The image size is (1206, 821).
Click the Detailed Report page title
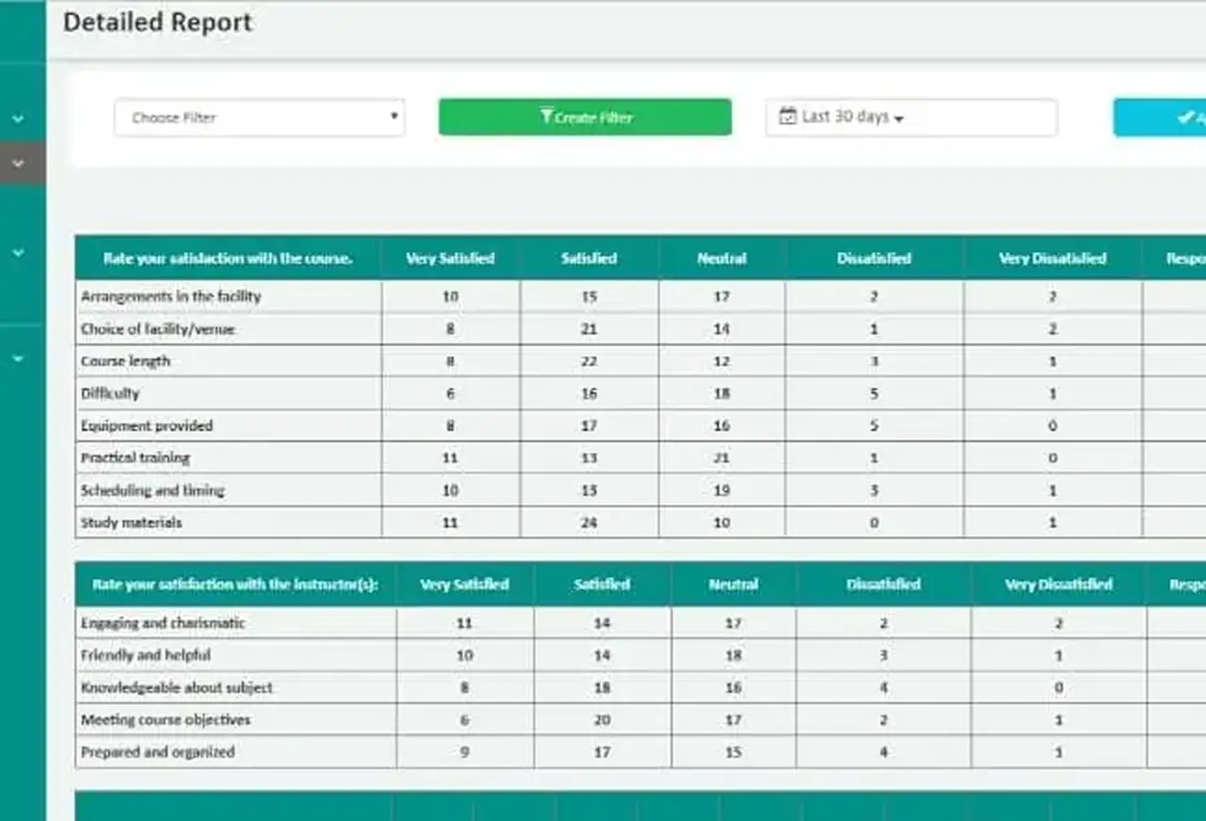point(157,23)
